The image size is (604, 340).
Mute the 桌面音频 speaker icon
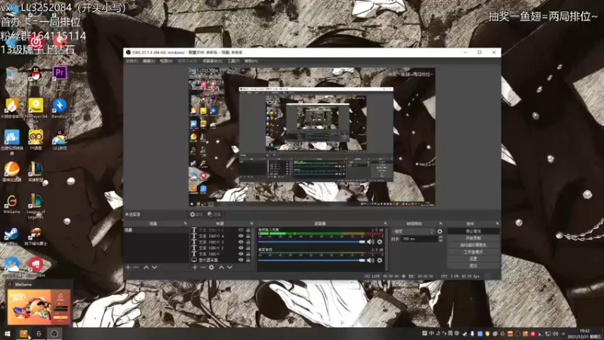point(371,260)
